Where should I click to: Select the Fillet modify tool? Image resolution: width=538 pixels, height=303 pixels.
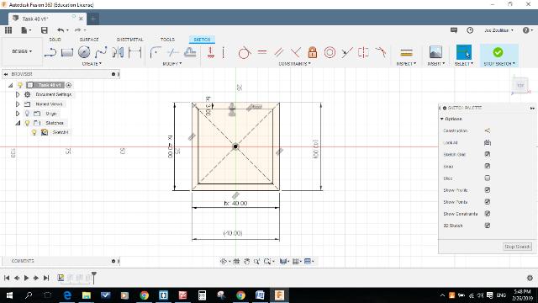click(x=156, y=52)
